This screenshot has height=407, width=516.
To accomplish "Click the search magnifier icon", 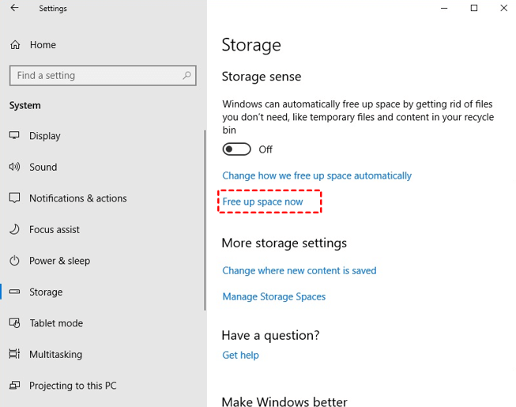I will click(x=187, y=76).
